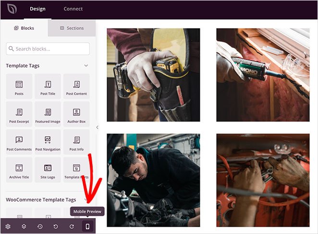Viewport: 318px width, 234px height.
Task: Select the Post Content block
Action: 76,86
